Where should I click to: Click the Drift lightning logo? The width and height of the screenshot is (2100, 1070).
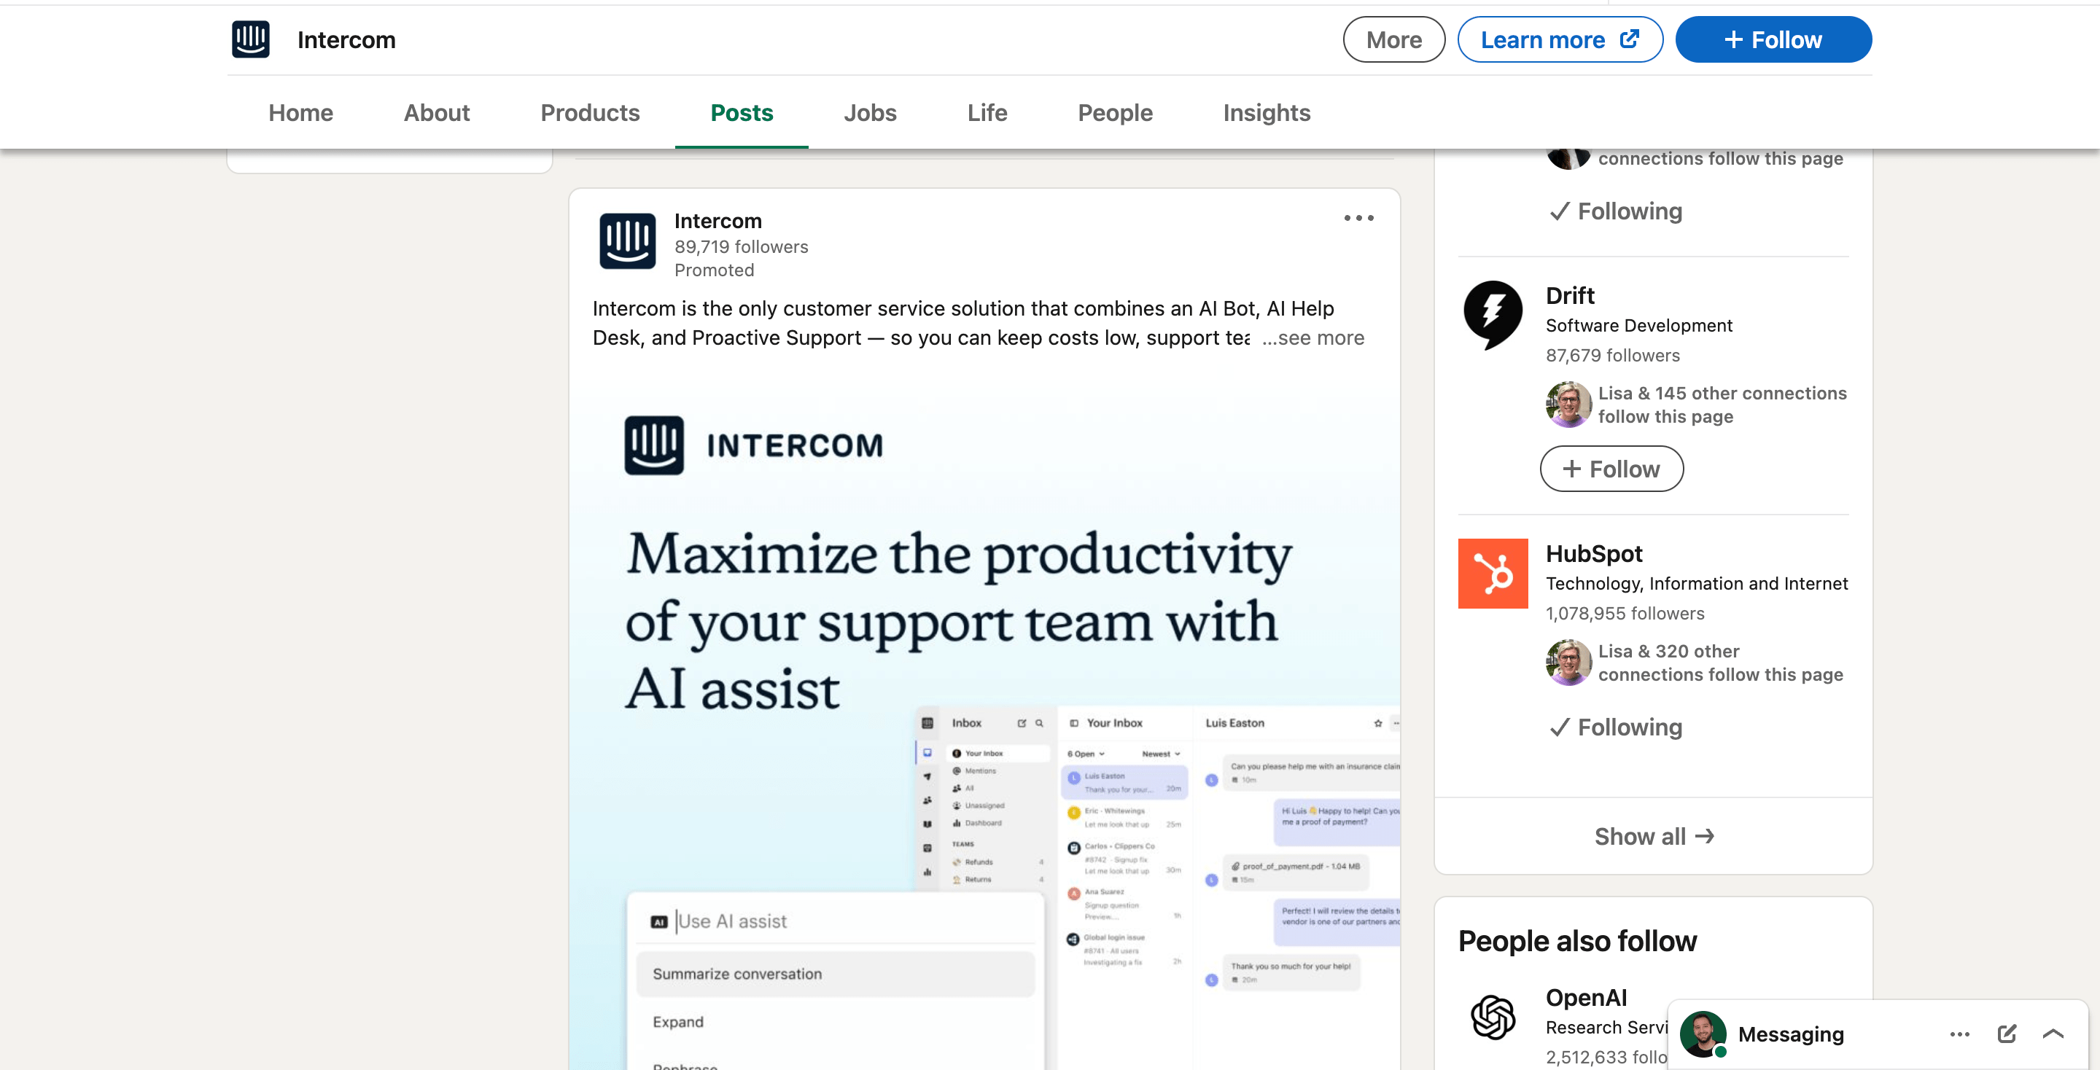click(x=1491, y=316)
